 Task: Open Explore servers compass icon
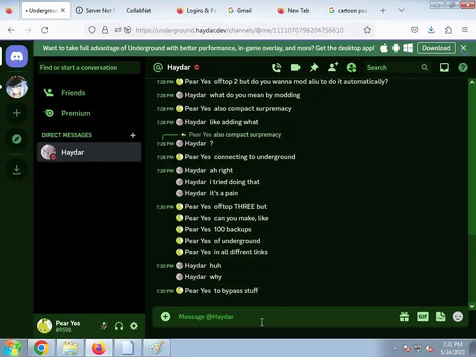[17, 139]
